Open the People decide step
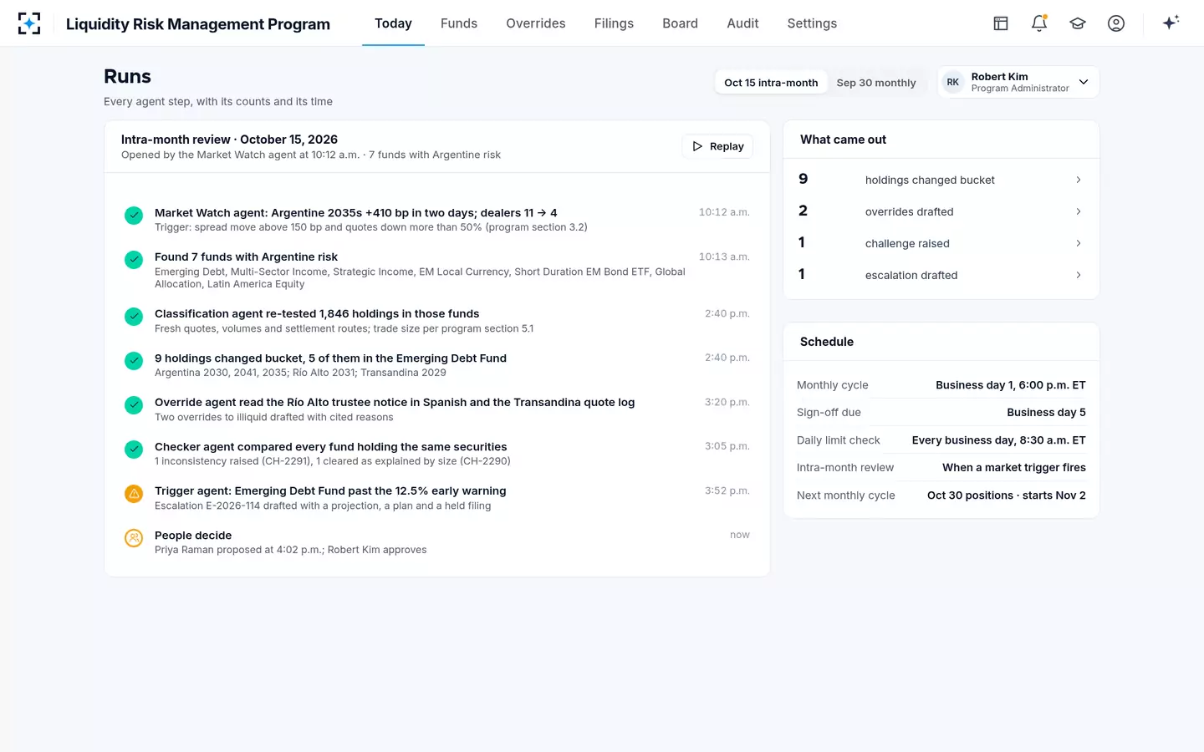This screenshot has width=1204, height=752. (x=437, y=542)
